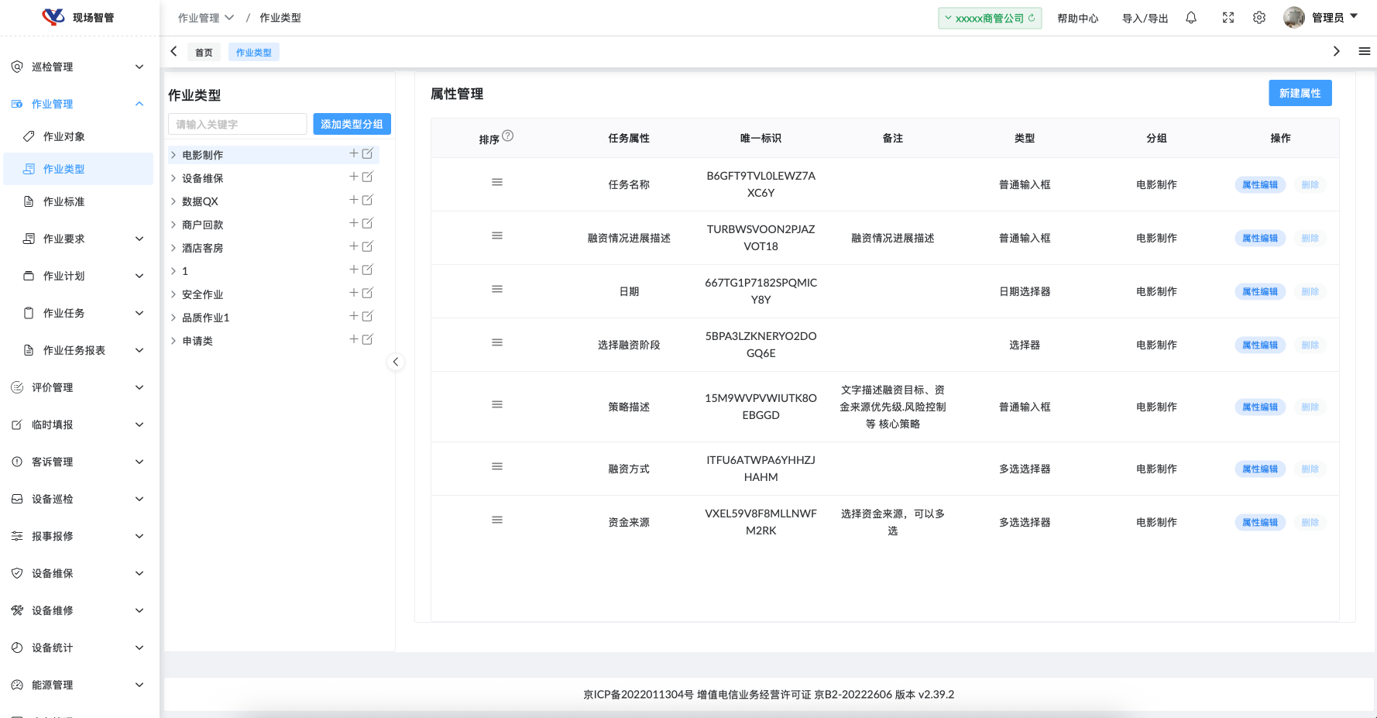Viewport: 1377px width, 718px height.
Task: Toggle fullscreen mode icon
Action: point(1228,18)
